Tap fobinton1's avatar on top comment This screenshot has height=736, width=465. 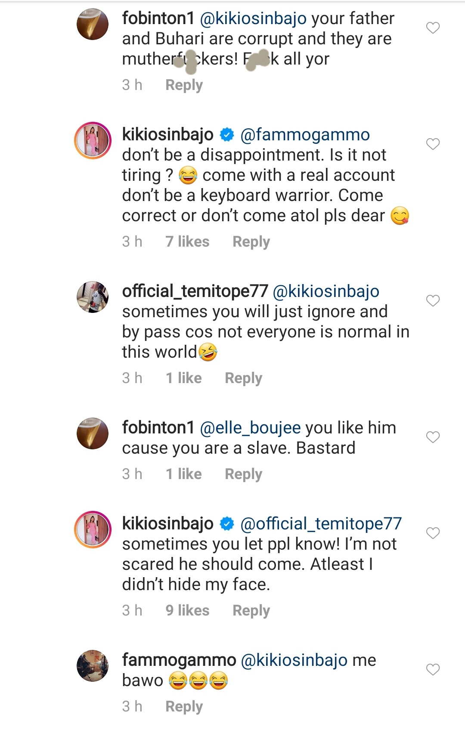93,24
